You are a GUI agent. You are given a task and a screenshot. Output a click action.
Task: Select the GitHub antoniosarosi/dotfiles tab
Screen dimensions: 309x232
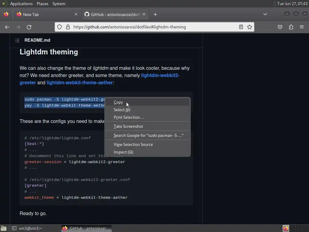116,14
